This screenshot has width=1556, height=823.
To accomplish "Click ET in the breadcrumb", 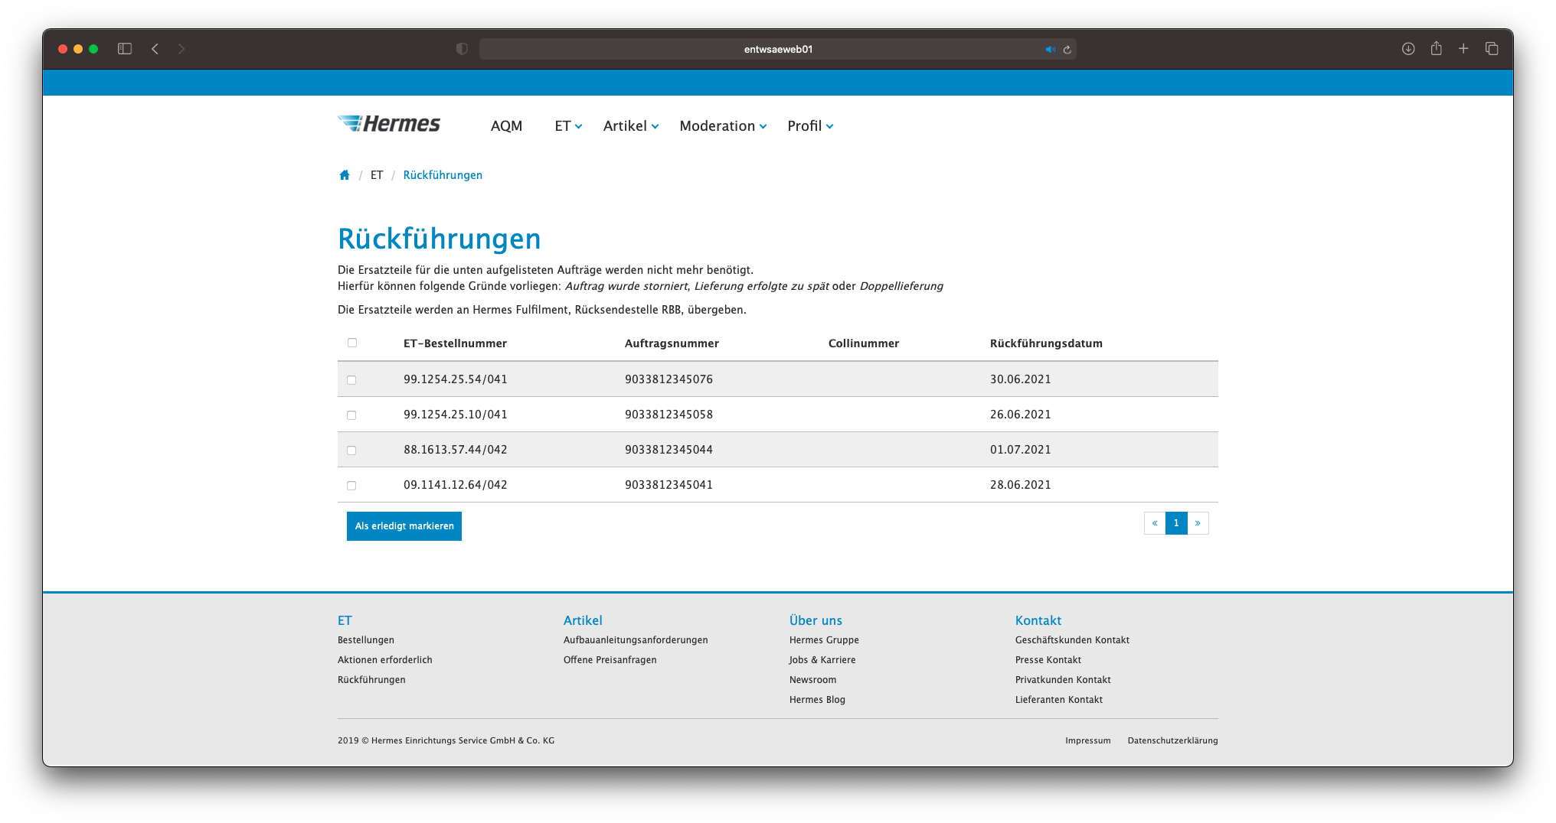I will (x=377, y=175).
